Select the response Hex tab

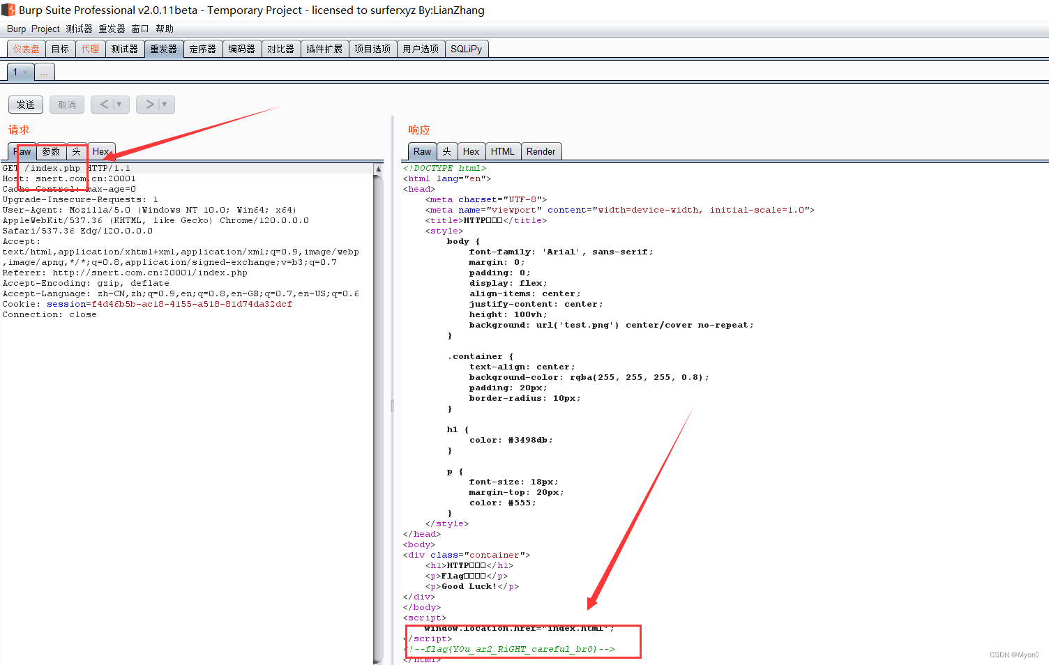pyautogui.click(x=471, y=151)
